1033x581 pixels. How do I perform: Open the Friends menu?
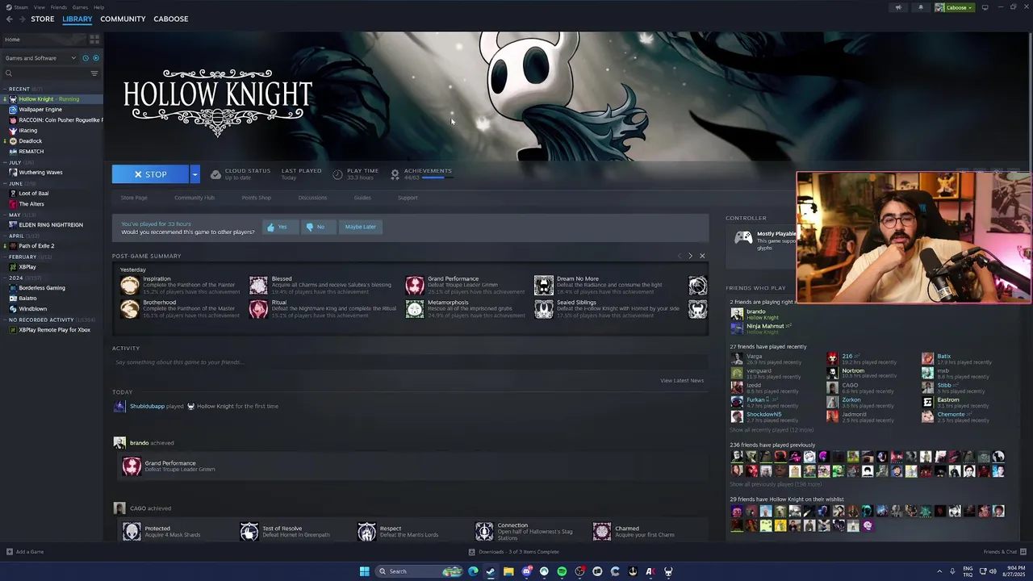[58, 7]
